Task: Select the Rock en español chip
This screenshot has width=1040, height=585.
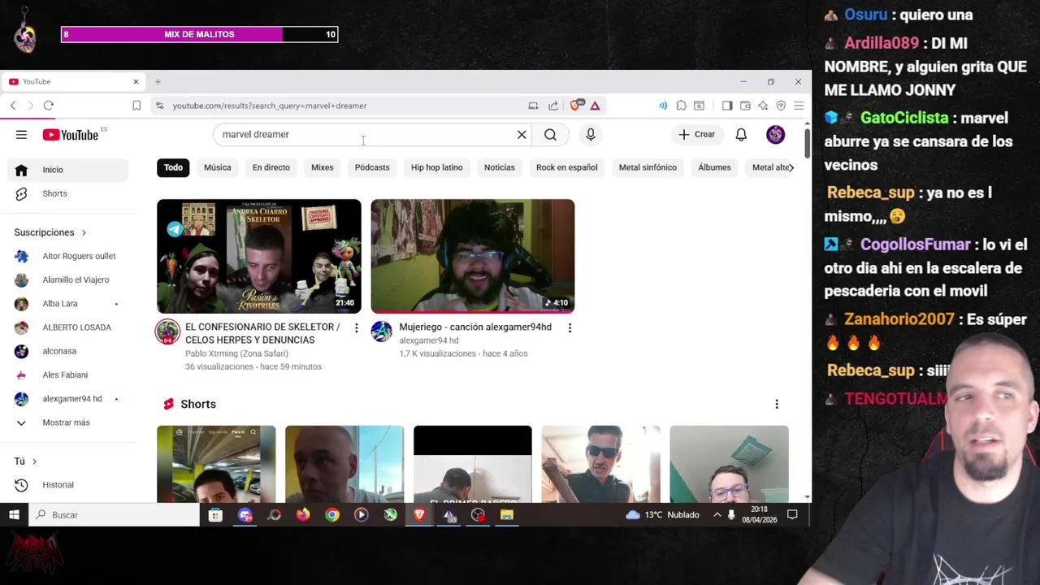Action: [x=566, y=167]
